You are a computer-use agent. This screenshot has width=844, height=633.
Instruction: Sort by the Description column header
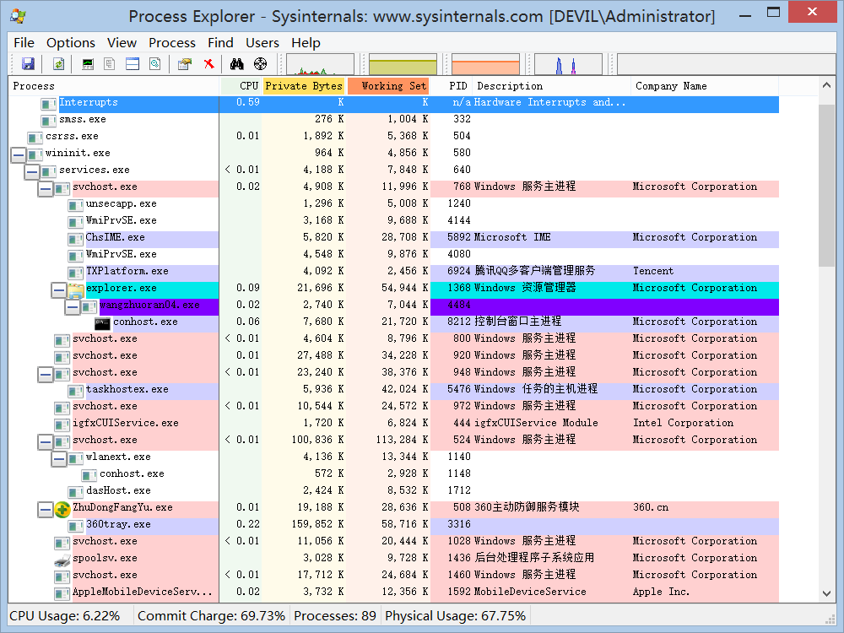pyautogui.click(x=552, y=86)
